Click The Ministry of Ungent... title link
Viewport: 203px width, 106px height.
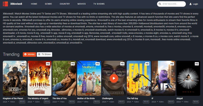(x=39, y=98)
